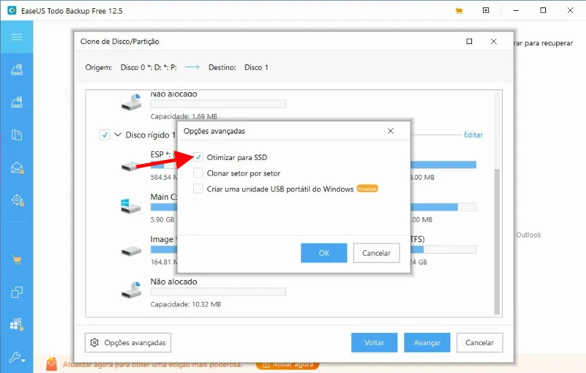Open the file backup sidebar icon
The image size is (586, 373).
pyautogui.click(x=17, y=135)
